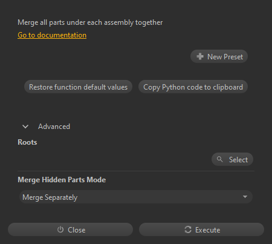Click the Merge Separately text in combo box
272x244 pixels.
coord(50,197)
